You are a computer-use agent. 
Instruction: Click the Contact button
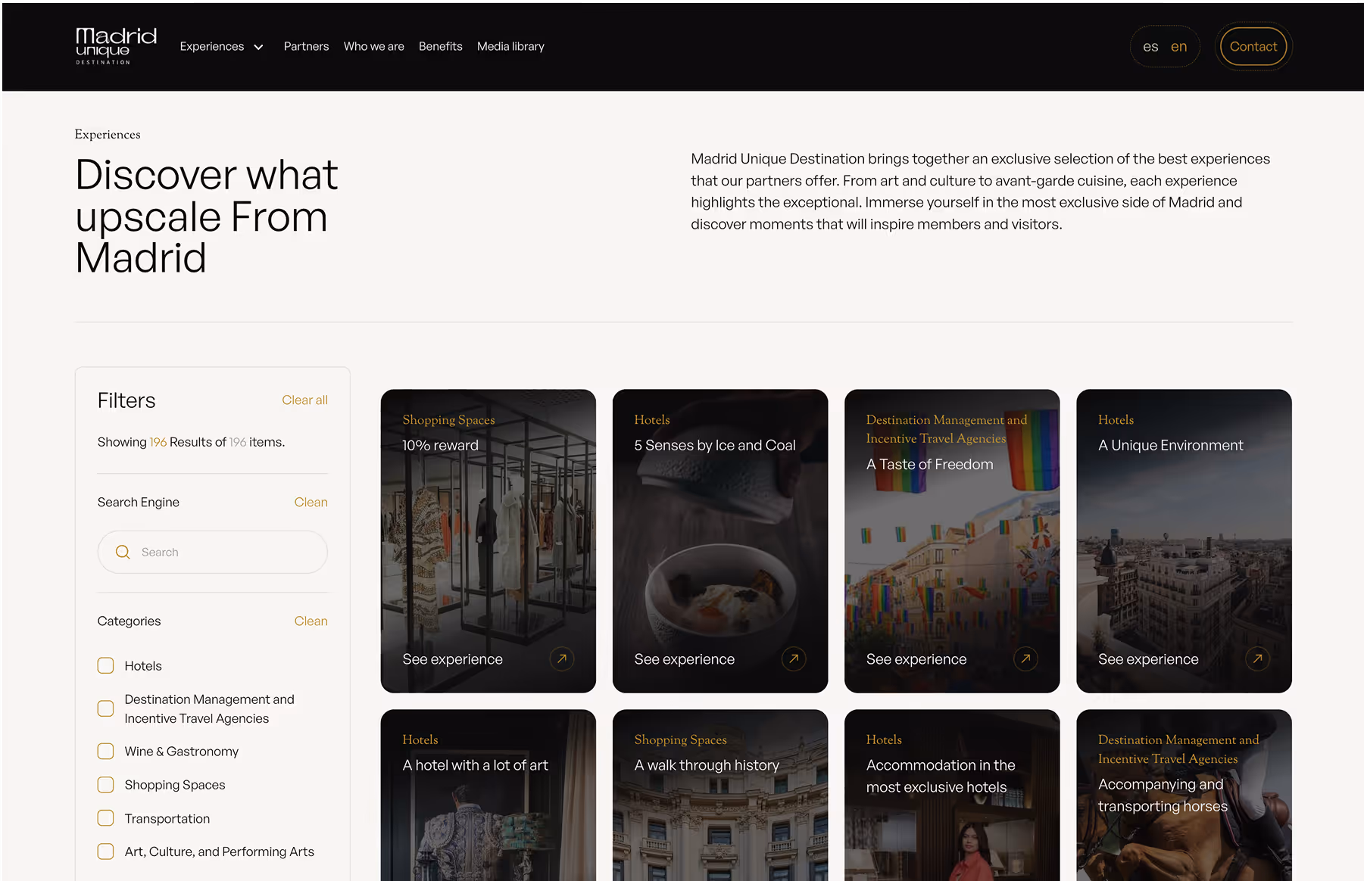[x=1253, y=47]
